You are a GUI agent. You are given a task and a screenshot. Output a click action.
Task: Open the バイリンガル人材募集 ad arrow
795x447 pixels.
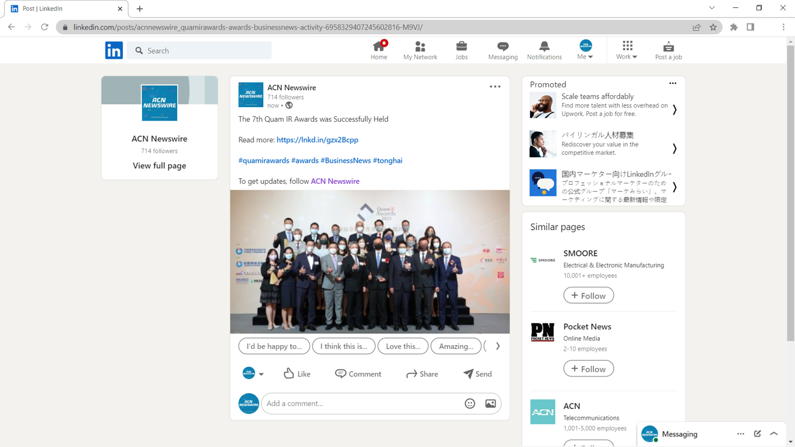point(675,148)
